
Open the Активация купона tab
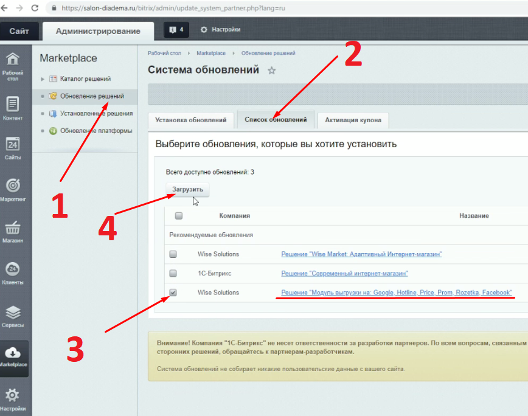tap(353, 120)
